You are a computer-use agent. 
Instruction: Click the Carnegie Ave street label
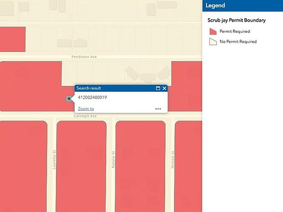point(85,116)
